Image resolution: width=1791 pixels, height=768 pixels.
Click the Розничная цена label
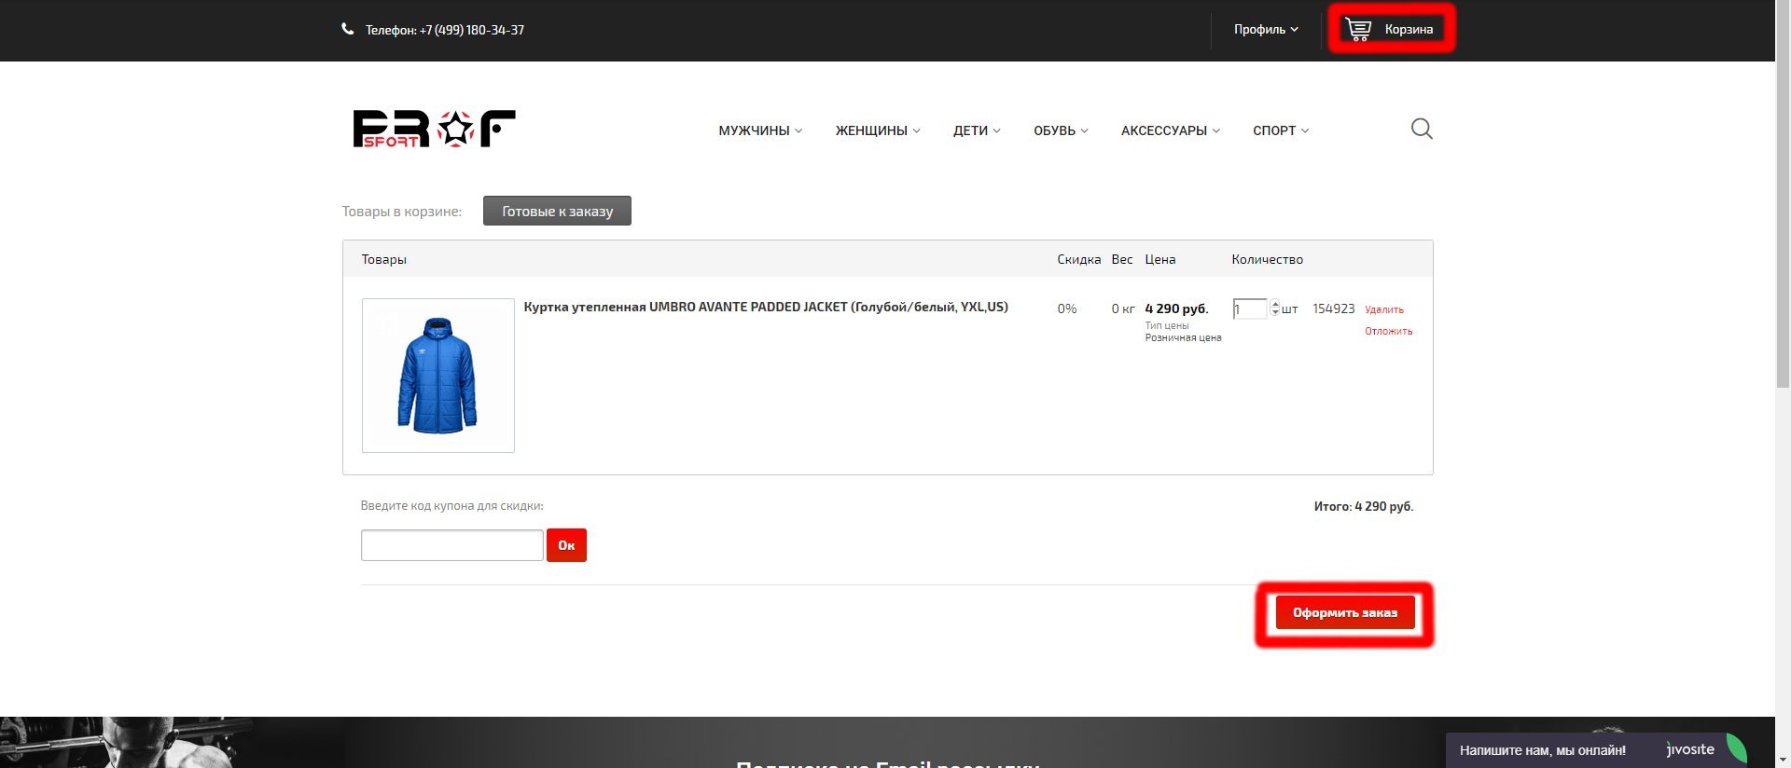click(x=1183, y=337)
